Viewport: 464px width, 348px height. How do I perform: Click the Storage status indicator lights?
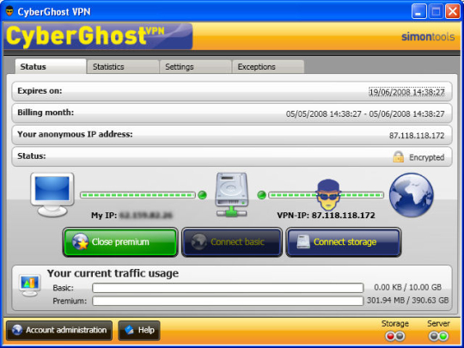pos(394,336)
